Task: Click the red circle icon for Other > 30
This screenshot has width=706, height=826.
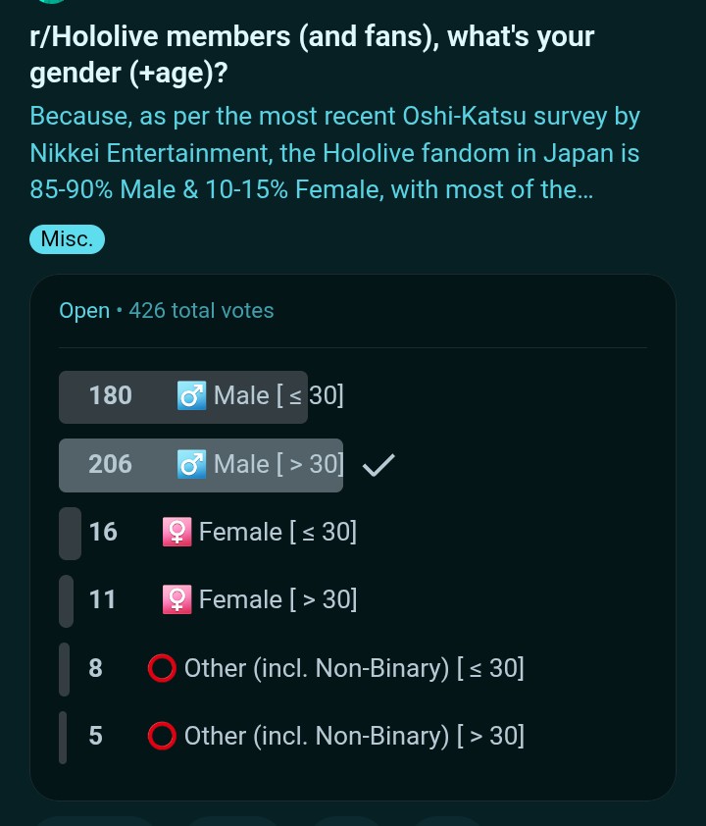Action: tap(162, 737)
